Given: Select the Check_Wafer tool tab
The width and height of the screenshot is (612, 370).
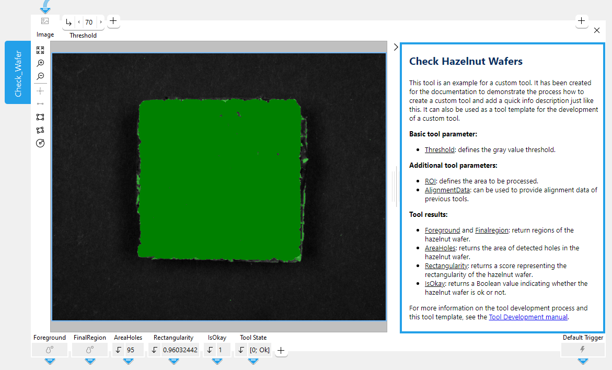Looking at the screenshot, I should (x=18, y=73).
